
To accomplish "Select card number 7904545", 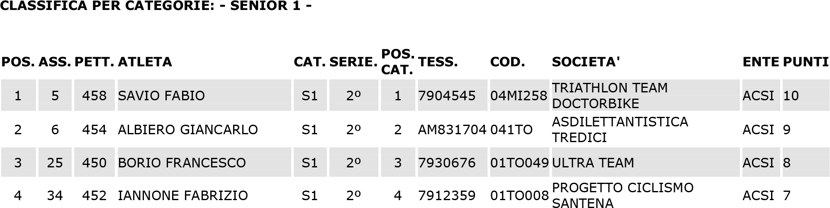I will pyautogui.click(x=446, y=96).
